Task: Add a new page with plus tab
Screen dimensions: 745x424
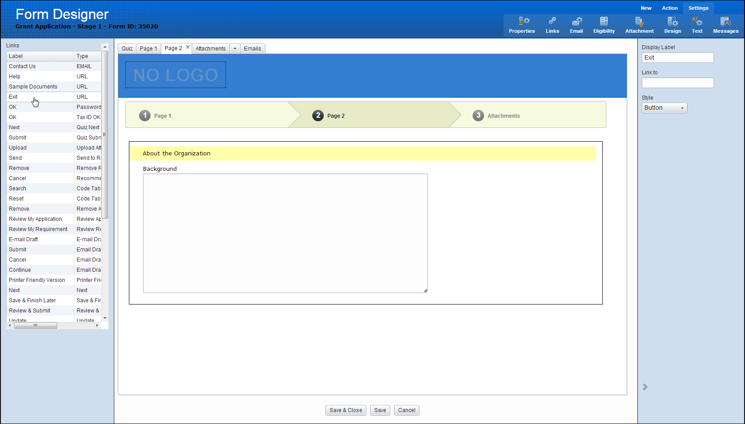Action: [x=235, y=49]
